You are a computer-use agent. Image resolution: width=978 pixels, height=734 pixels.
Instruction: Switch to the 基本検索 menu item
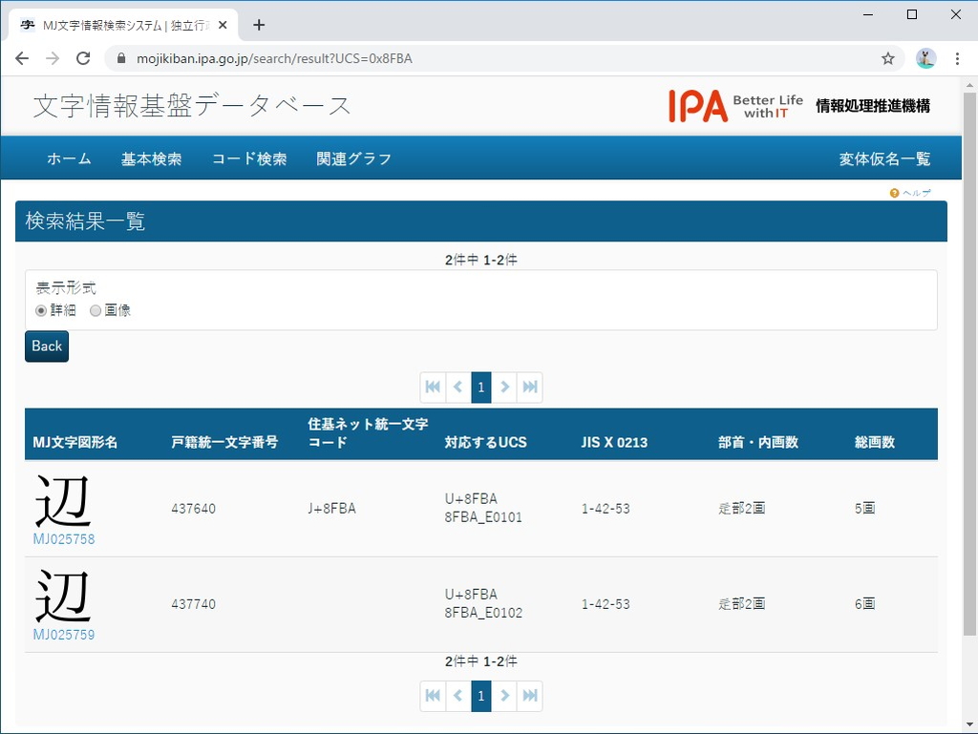152,158
